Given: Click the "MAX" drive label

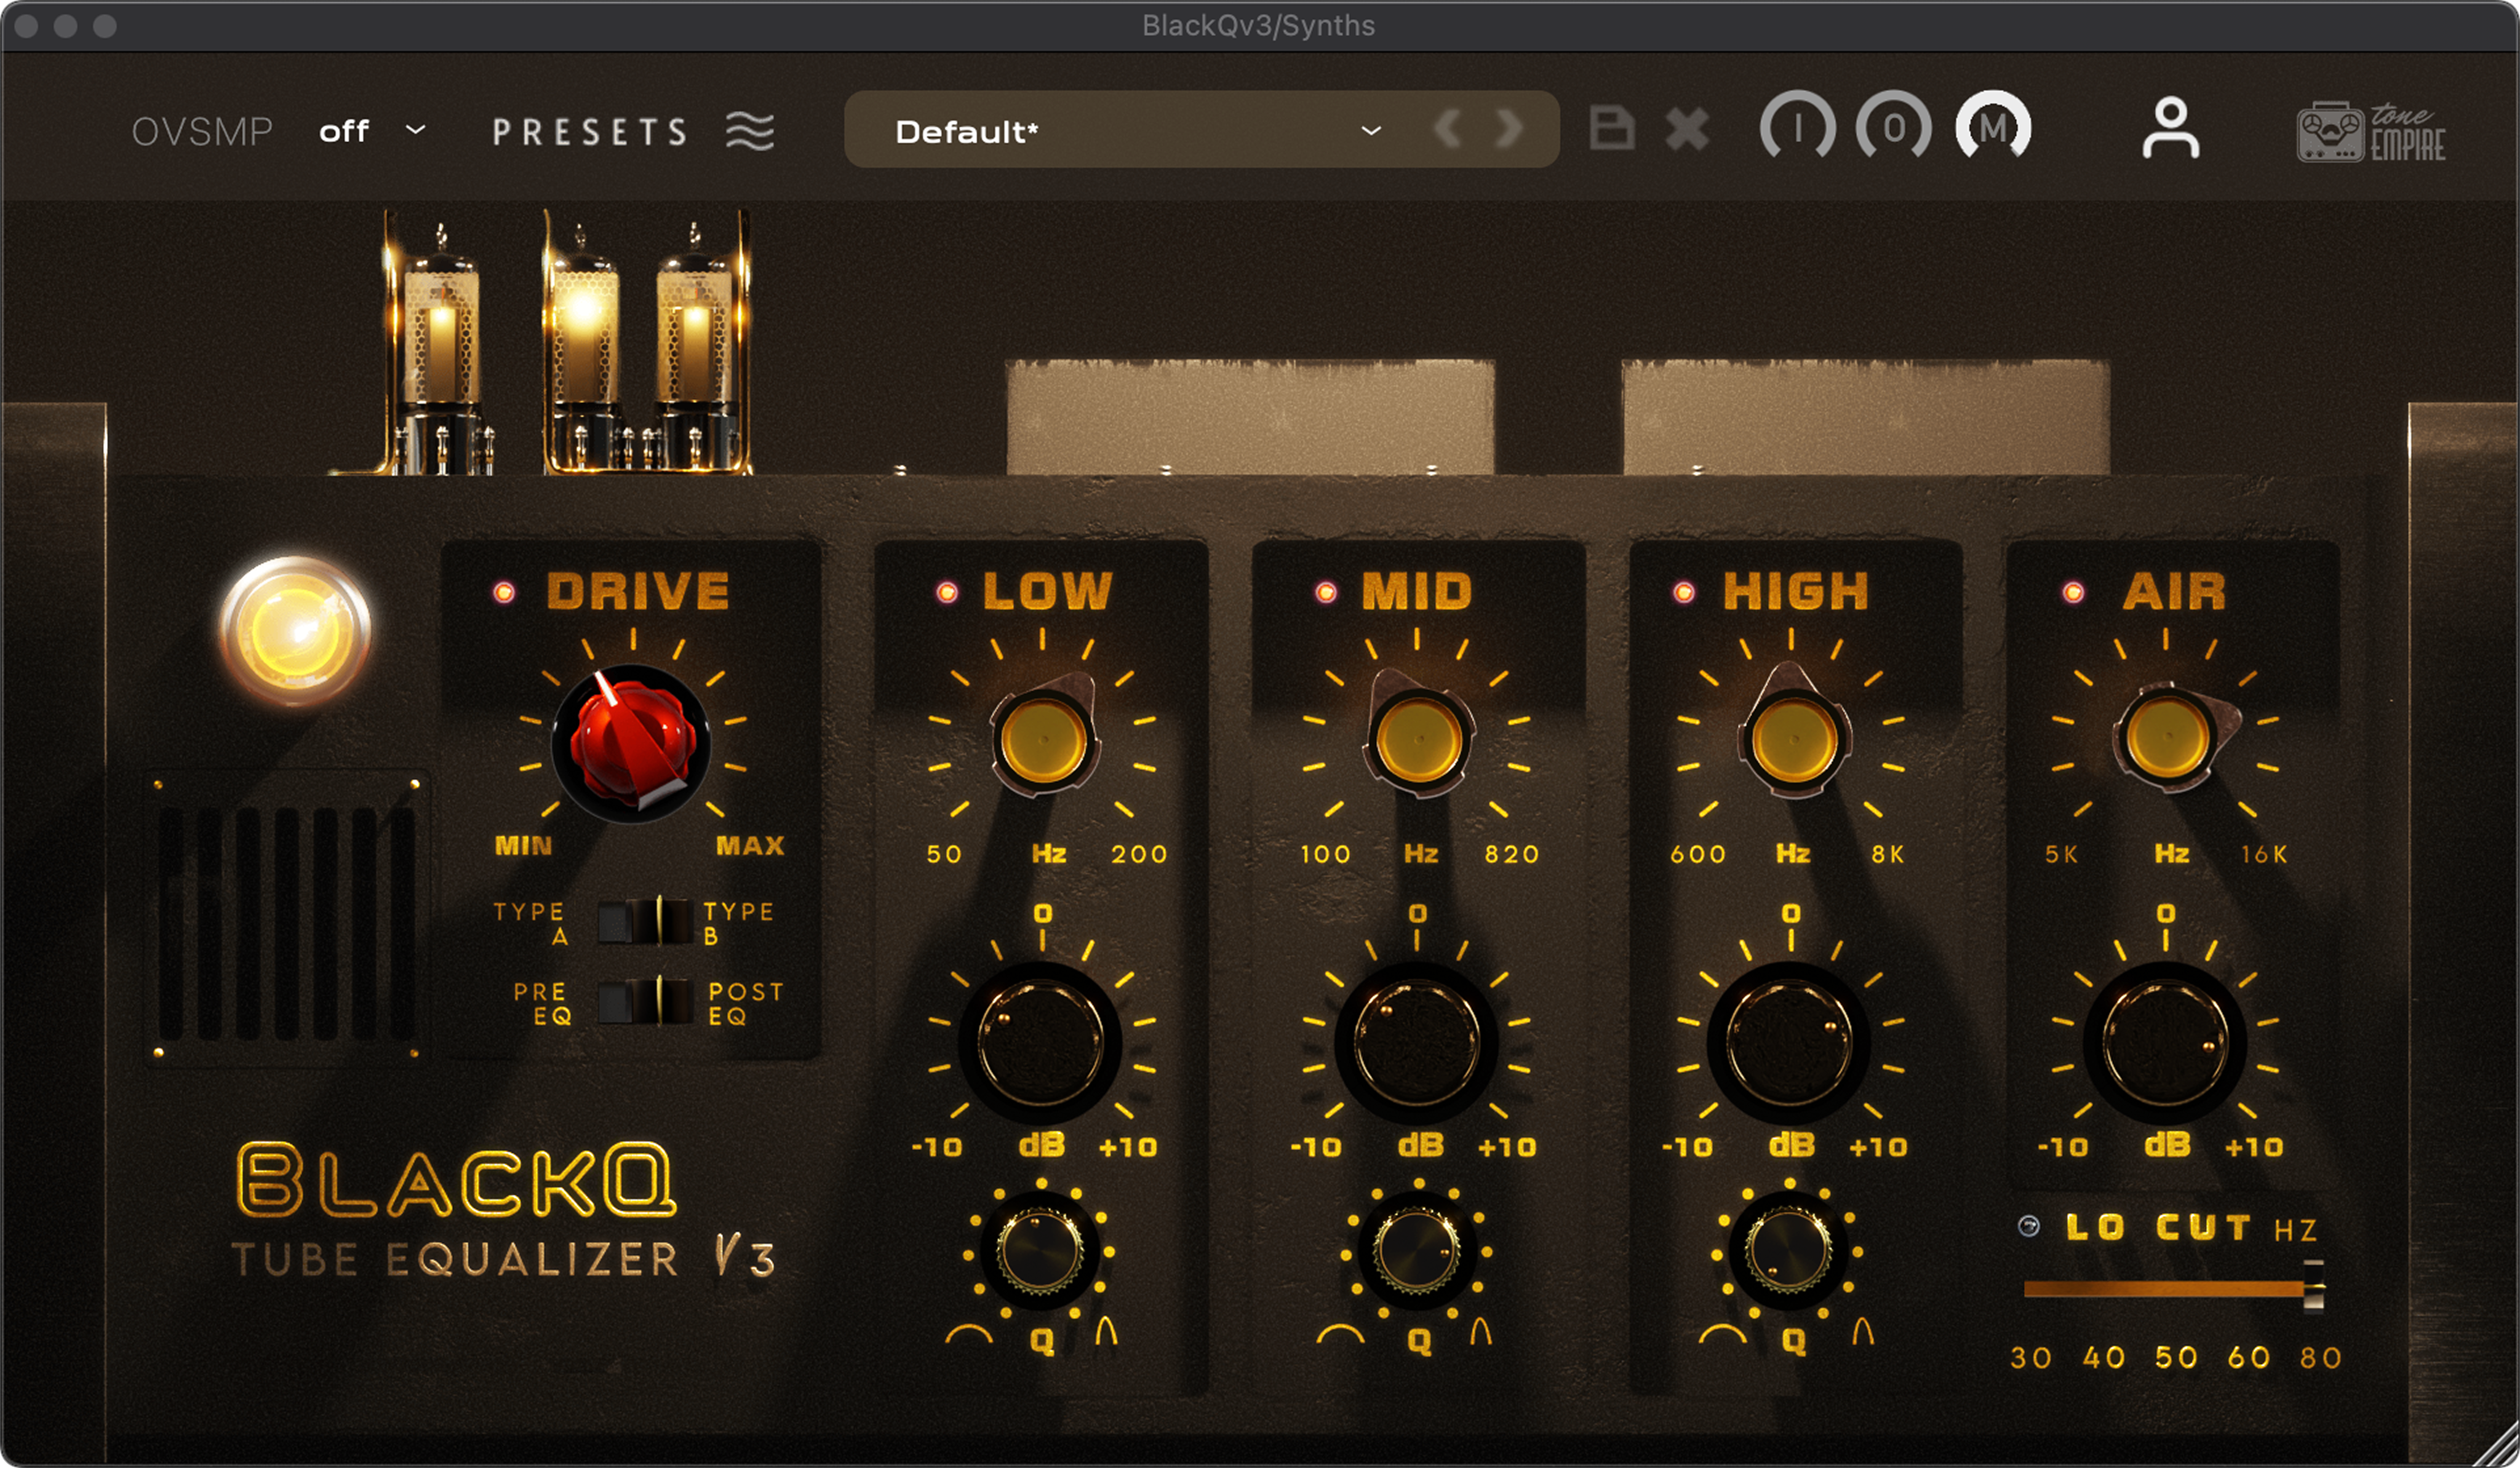Looking at the screenshot, I should click(x=751, y=846).
